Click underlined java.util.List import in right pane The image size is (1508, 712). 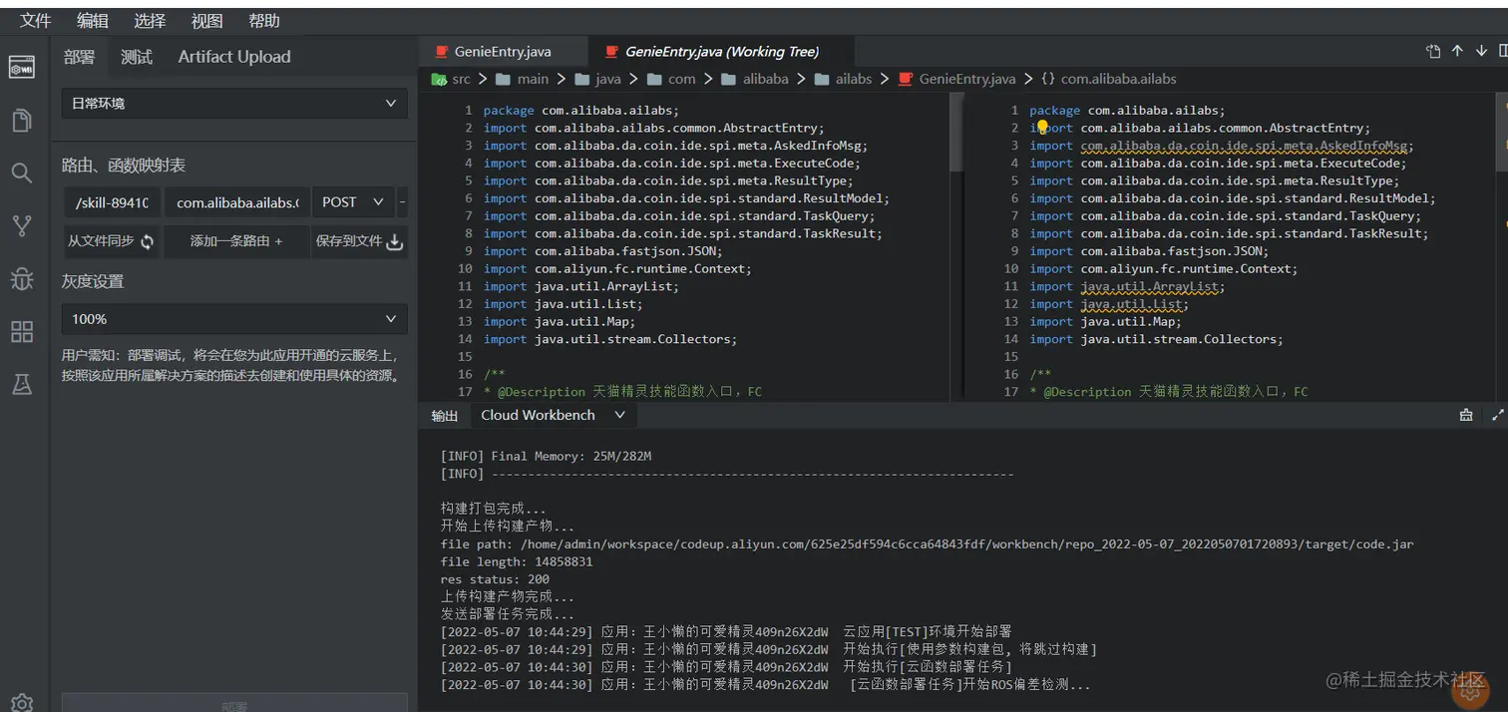pyautogui.click(x=1134, y=304)
